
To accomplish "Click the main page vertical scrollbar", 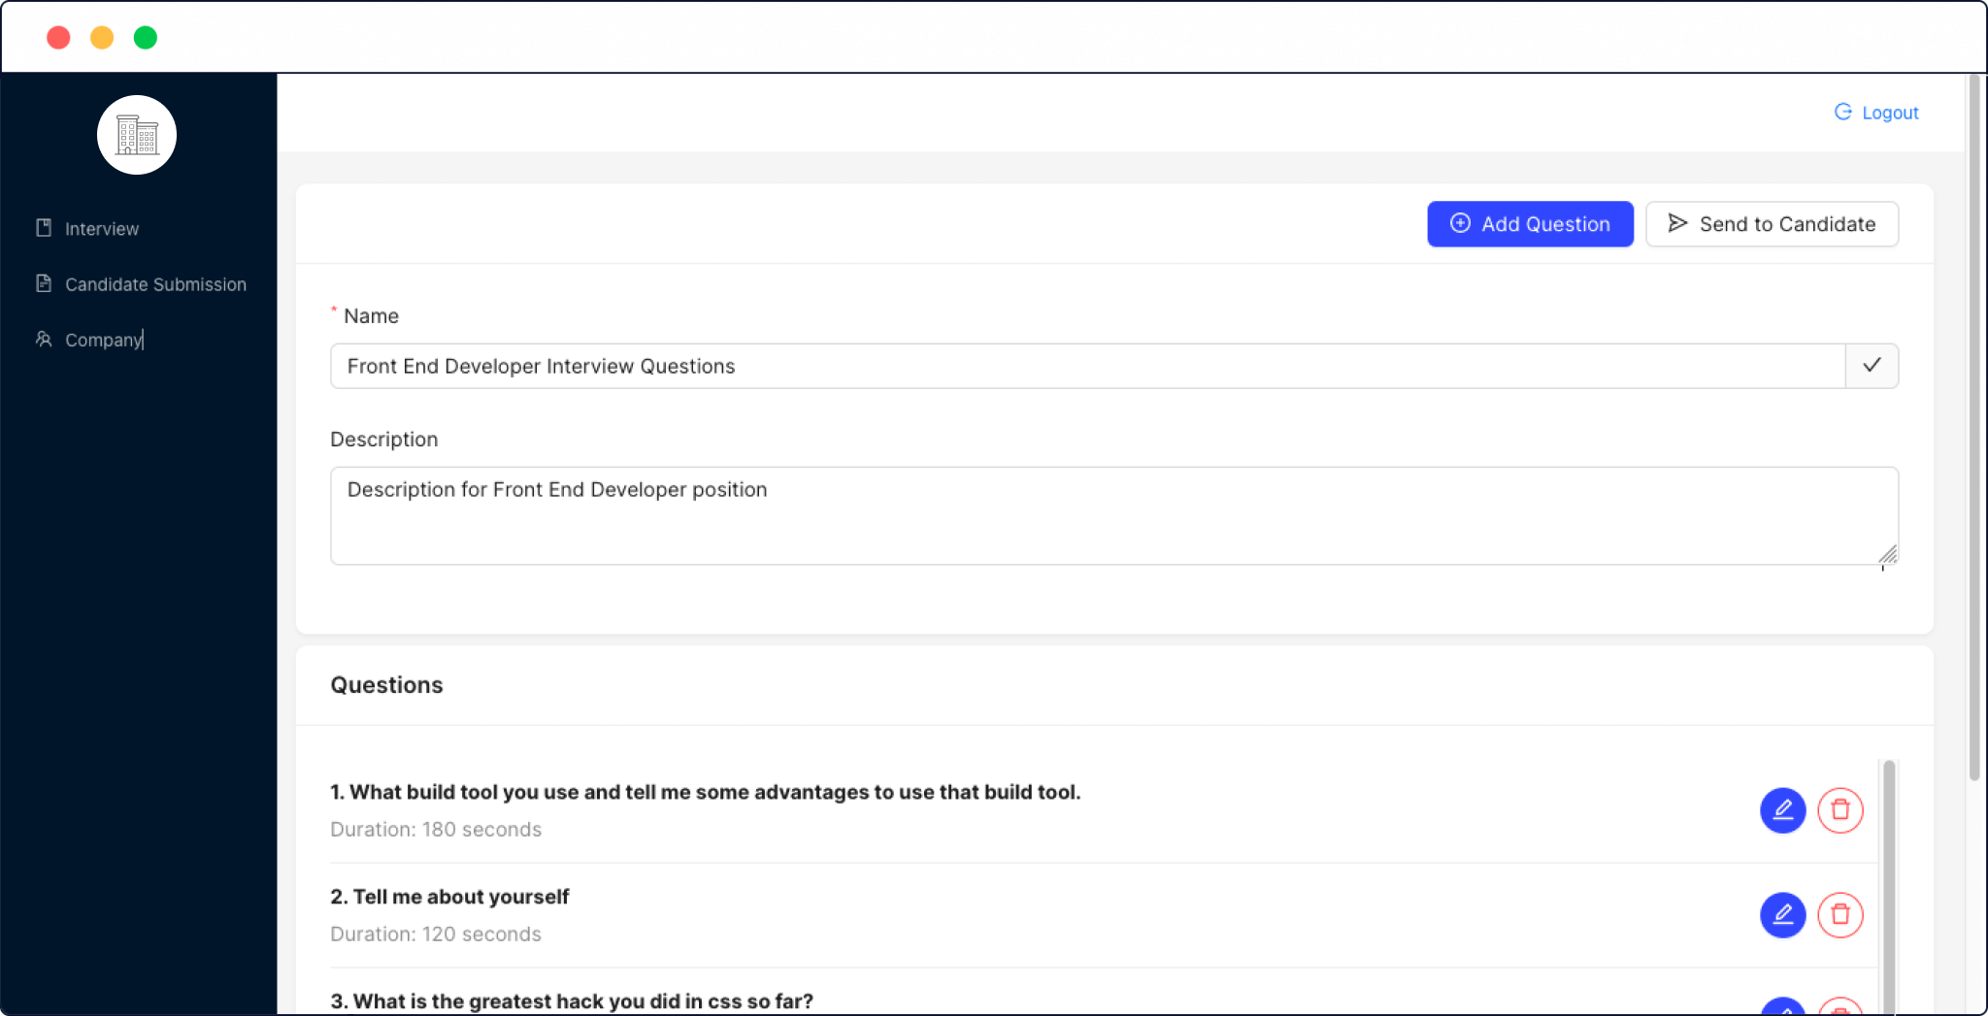I will 1974,427.
